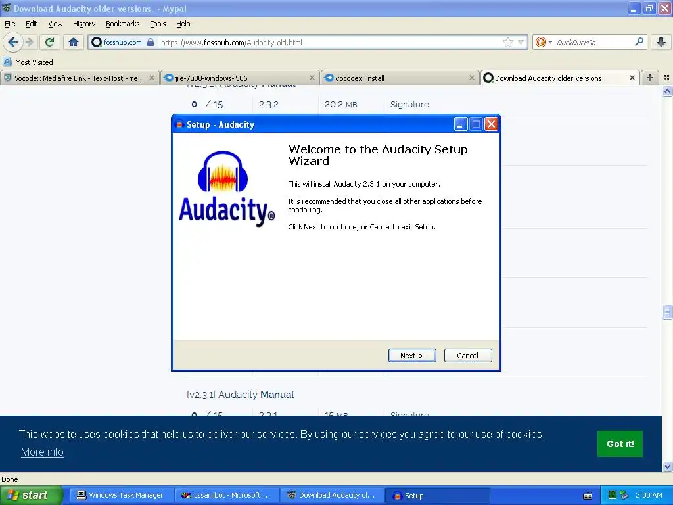Close the vocodex_install tab
The image size is (673, 505).
[472, 78]
